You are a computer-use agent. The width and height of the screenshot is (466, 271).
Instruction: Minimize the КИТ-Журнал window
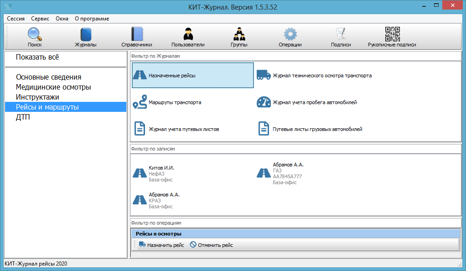(x=424, y=5)
